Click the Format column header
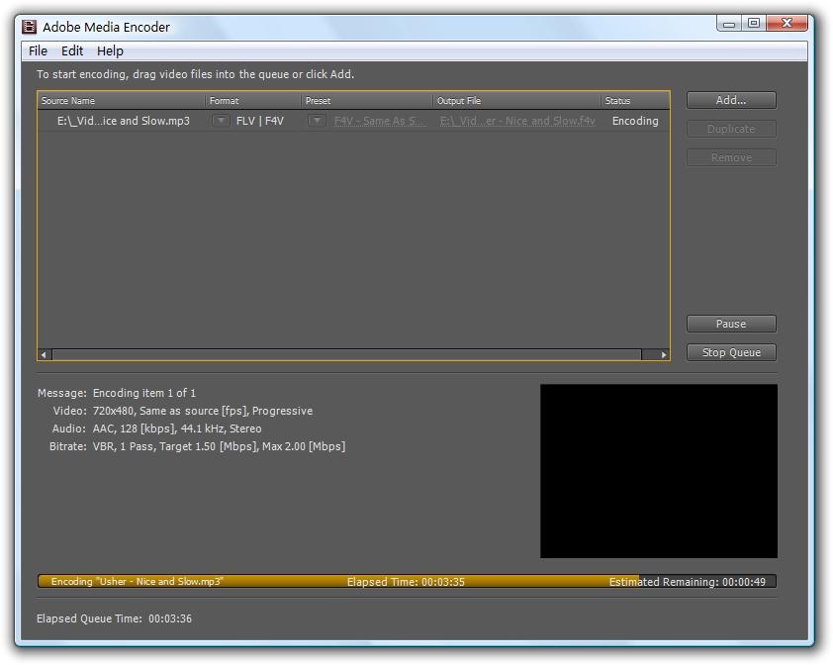This screenshot has height=665, width=833. [252, 101]
